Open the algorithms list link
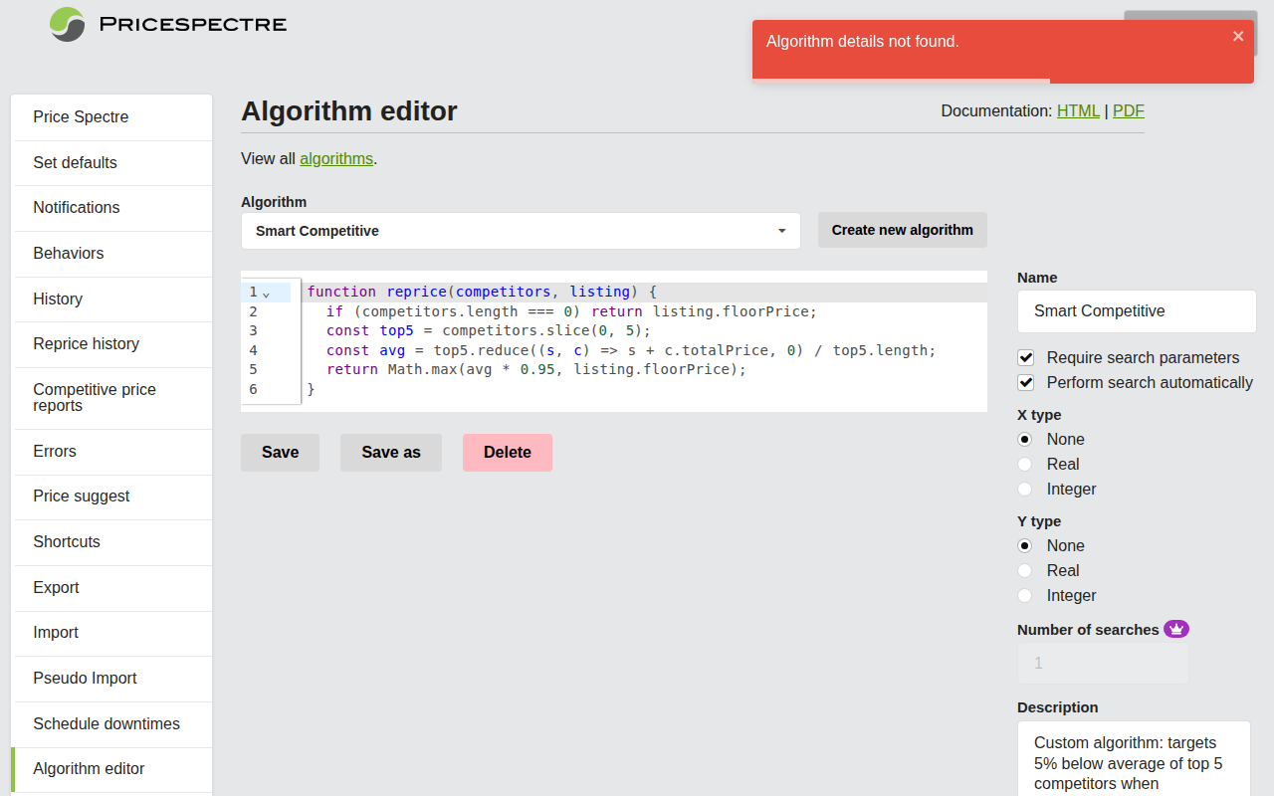The height and width of the screenshot is (796, 1274). click(x=336, y=158)
